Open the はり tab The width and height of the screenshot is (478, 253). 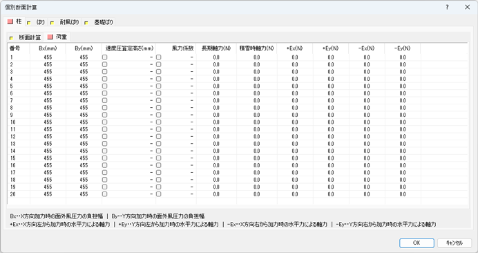[x=37, y=22]
